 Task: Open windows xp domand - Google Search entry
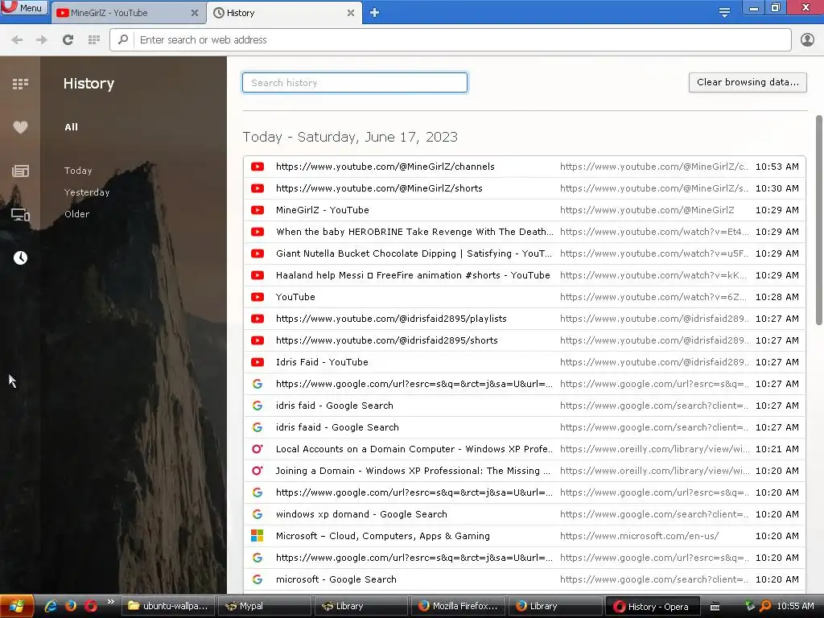[525, 514]
